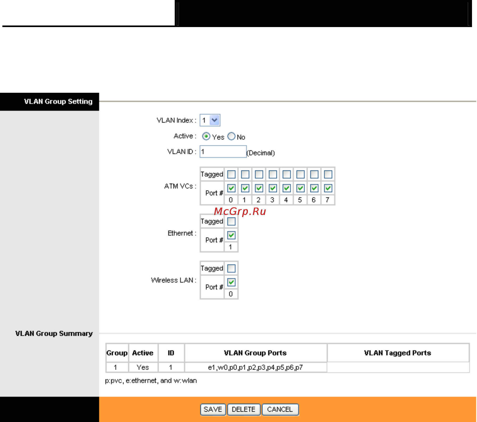Image resolution: width=477 pixels, height=422 pixels.
Task: Check Tagged box for ATM VC port 6
Action: coord(314,174)
